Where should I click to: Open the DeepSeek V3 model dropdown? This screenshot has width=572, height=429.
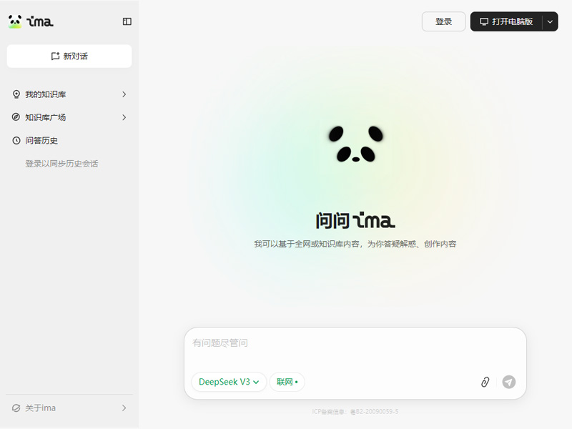[229, 382]
